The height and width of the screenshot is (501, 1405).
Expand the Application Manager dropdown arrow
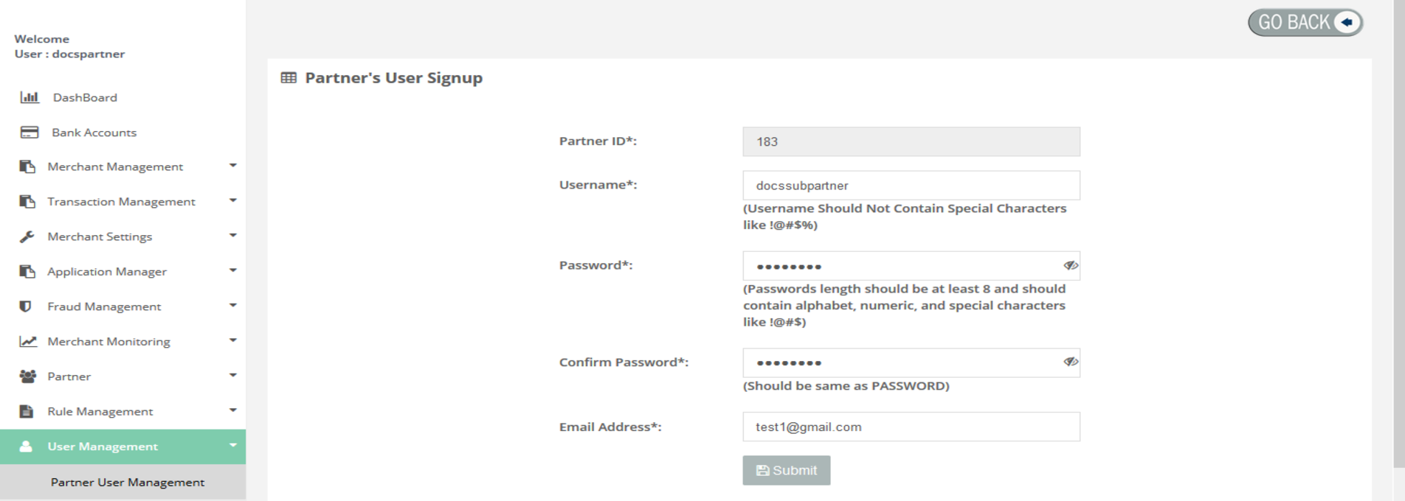(232, 270)
